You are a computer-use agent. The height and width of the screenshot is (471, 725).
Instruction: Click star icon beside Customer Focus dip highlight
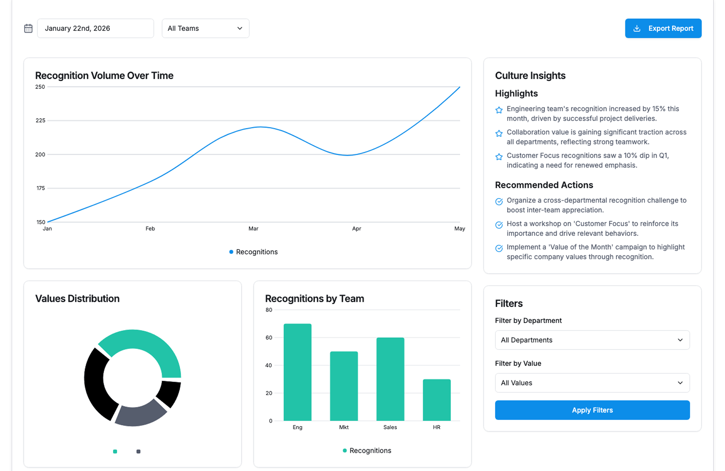(499, 157)
